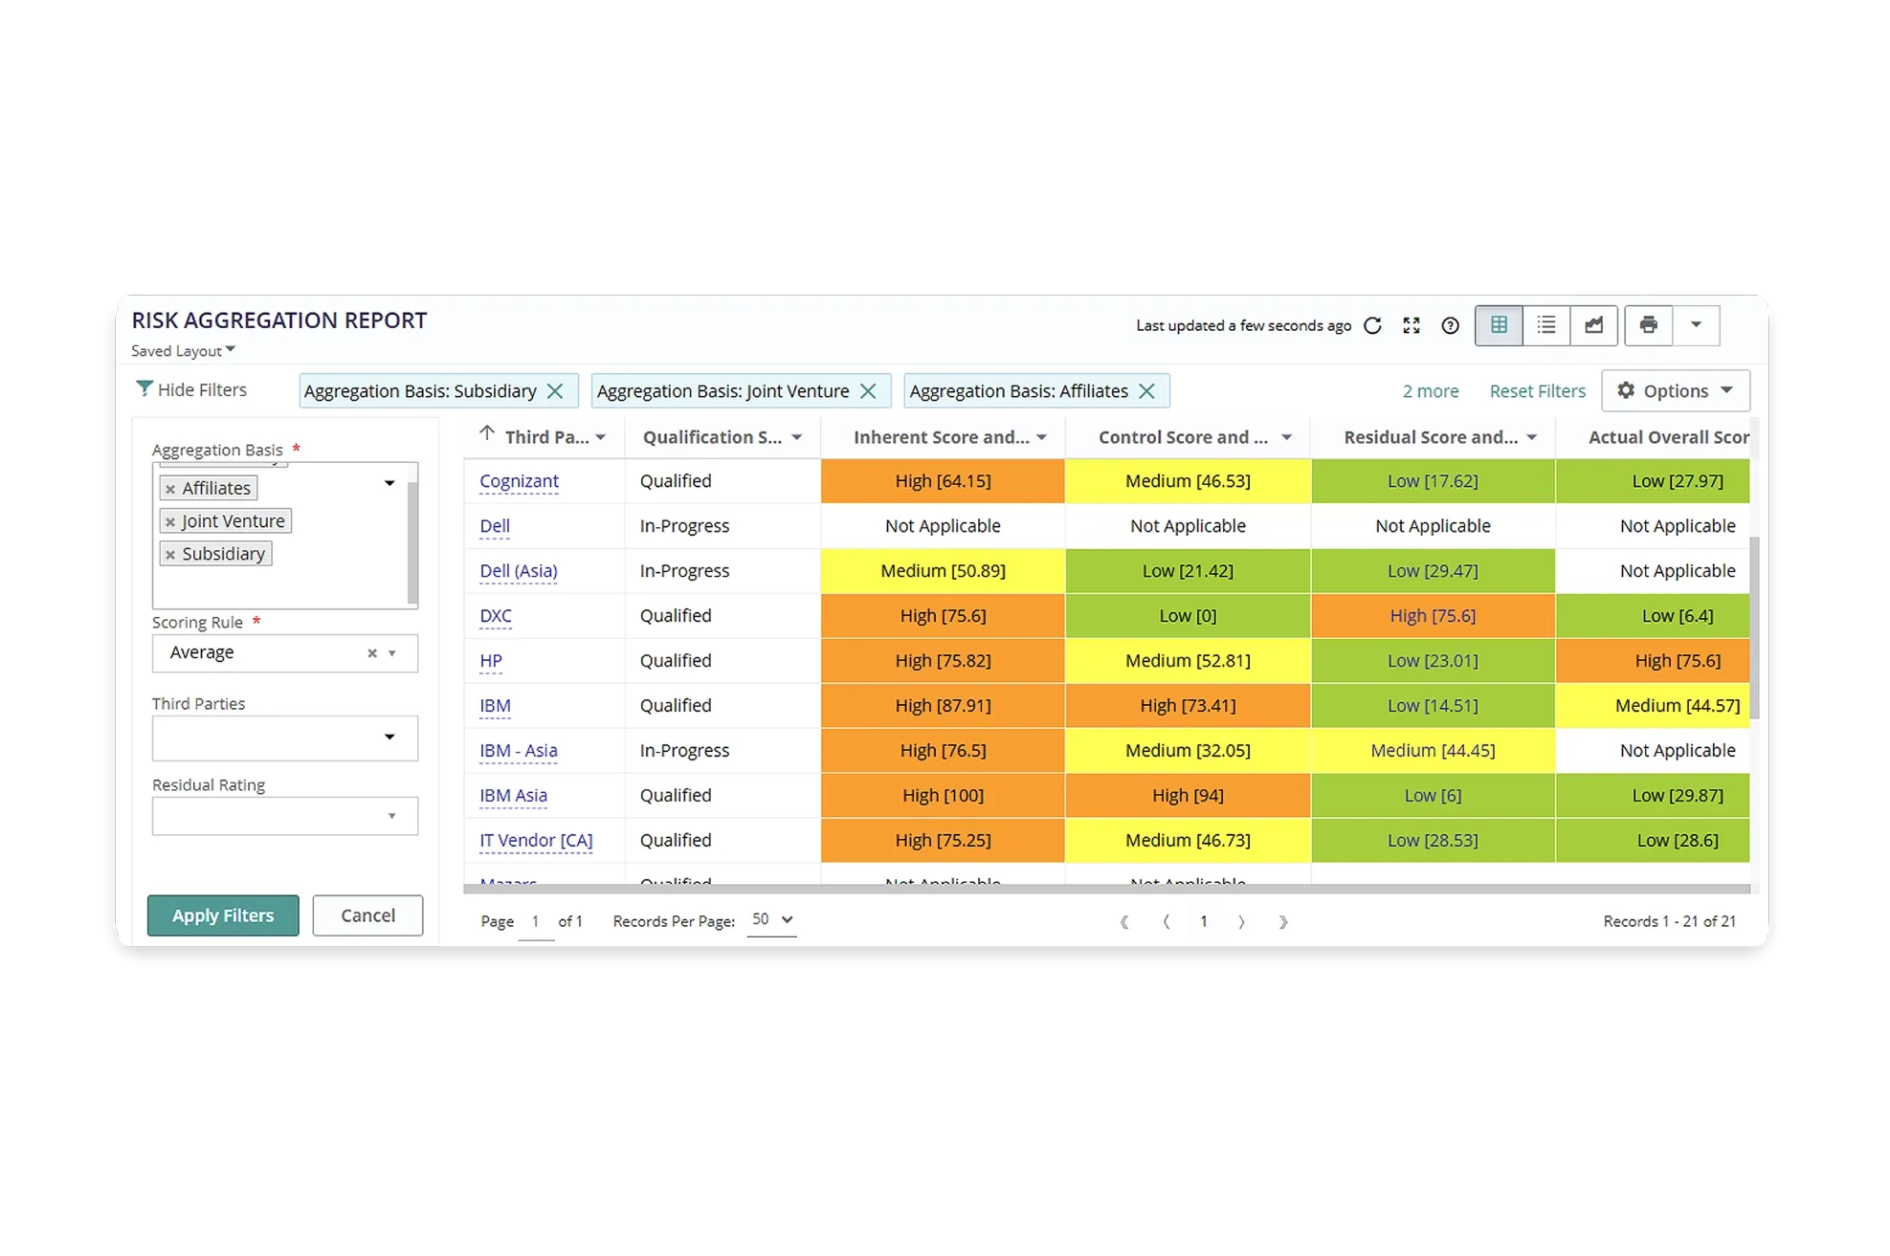Go to next page of records

[x=1241, y=922]
